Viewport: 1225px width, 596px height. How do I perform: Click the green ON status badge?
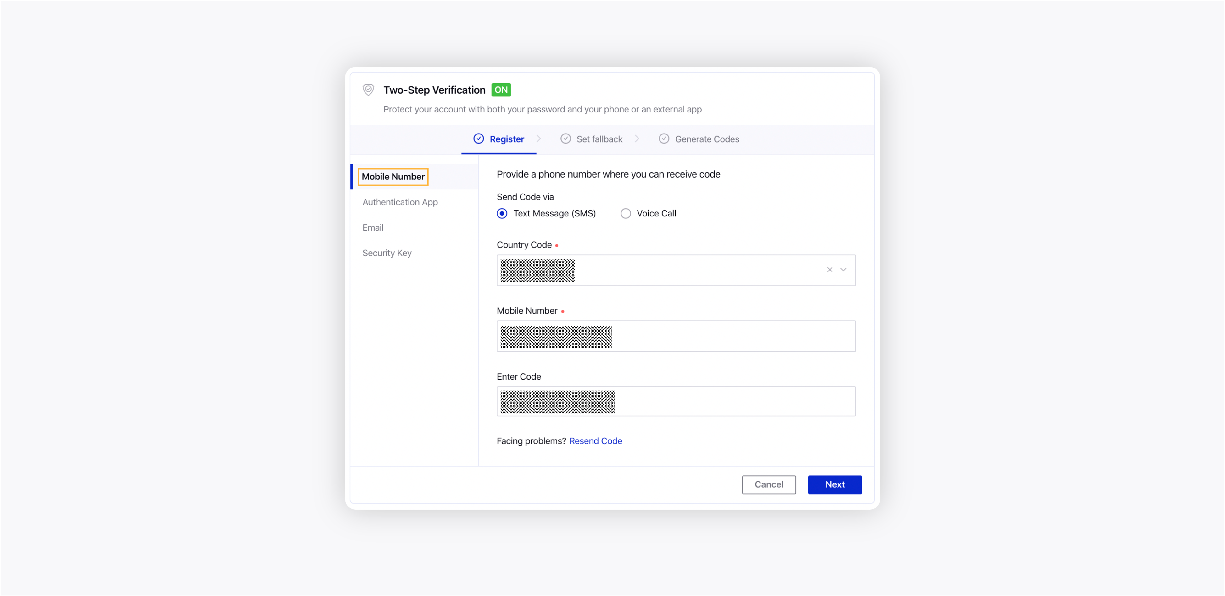click(501, 90)
